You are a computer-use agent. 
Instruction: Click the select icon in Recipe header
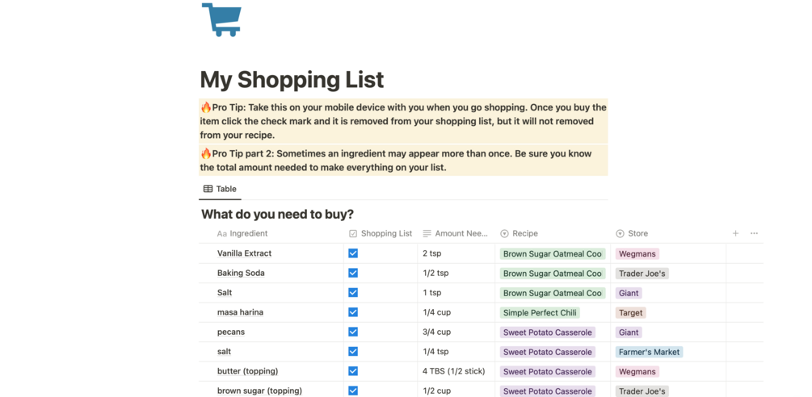pyautogui.click(x=504, y=234)
